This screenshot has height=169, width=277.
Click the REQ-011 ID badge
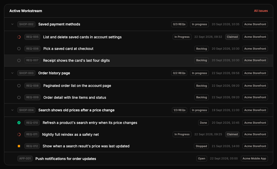[x=32, y=134]
